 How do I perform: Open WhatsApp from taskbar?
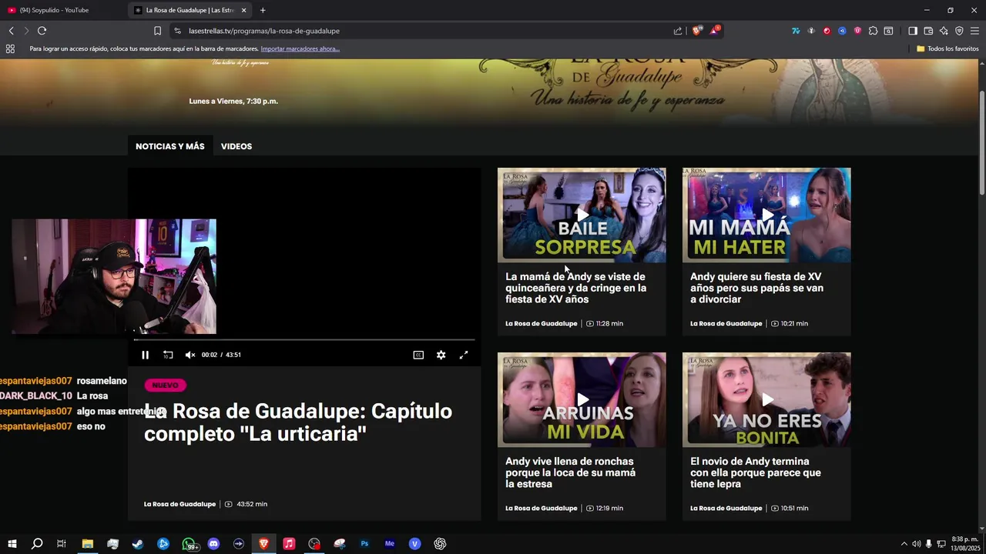pyautogui.click(x=189, y=544)
